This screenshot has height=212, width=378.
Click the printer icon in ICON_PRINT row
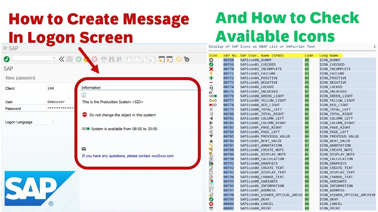[x=211, y=208]
